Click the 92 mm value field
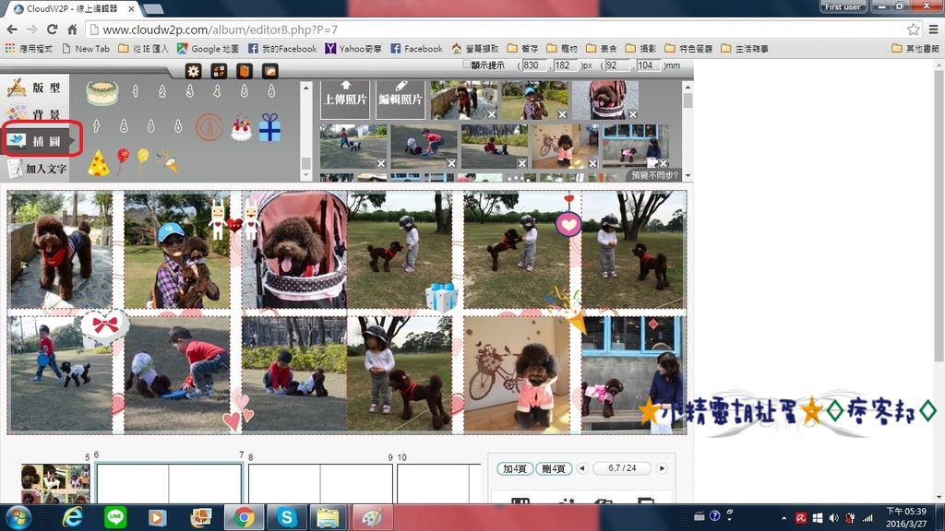 pos(617,65)
